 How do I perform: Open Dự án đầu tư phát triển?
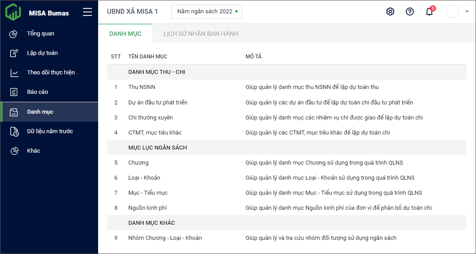coord(158,103)
